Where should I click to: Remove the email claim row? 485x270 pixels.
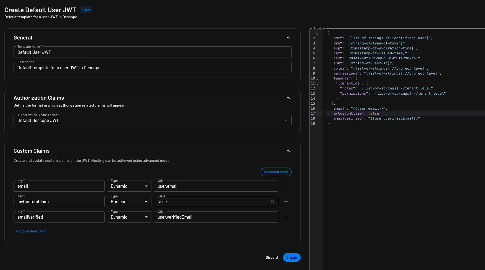[x=286, y=186]
